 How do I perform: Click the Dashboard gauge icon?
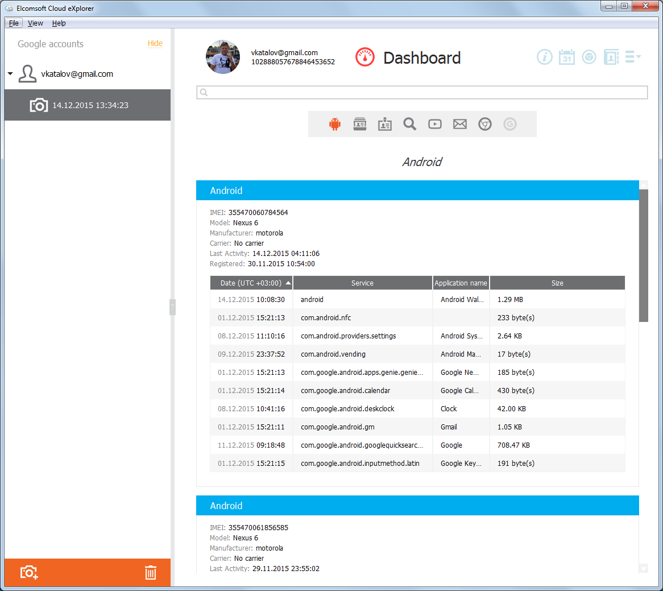point(364,57)
